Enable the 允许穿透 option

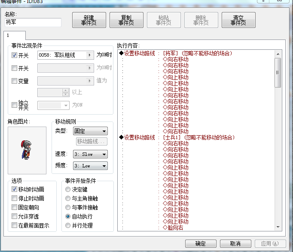click(x=14, y=216)
